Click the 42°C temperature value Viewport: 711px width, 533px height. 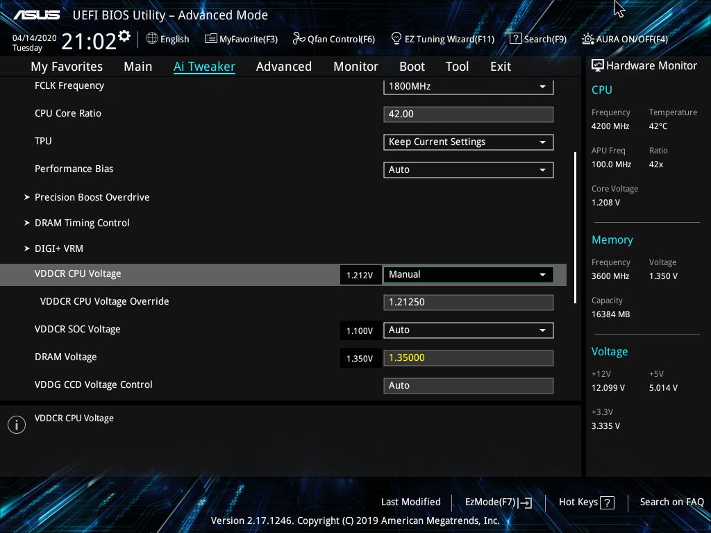coord(658,126)
